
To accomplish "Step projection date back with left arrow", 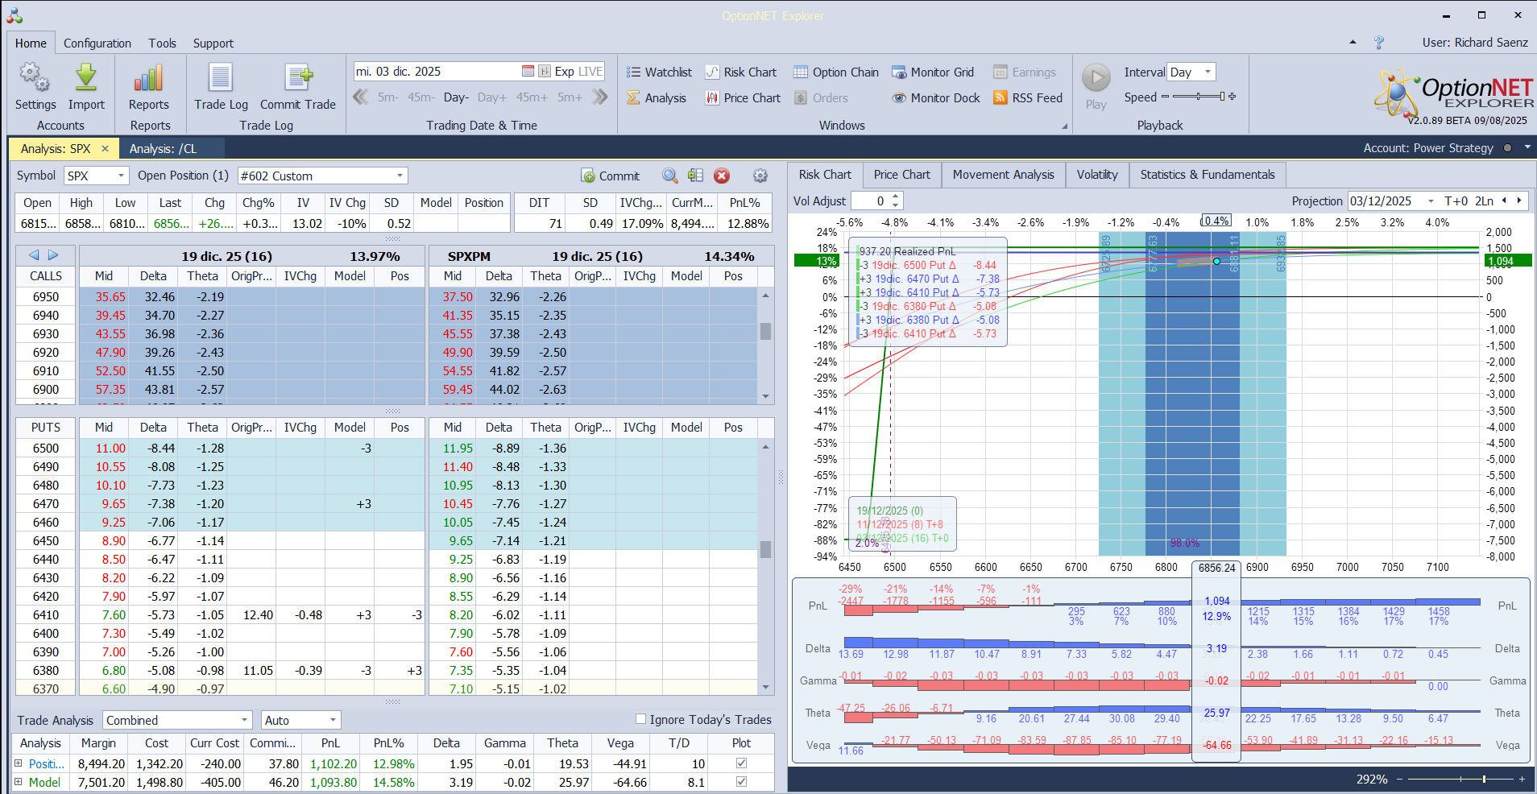I will (1504, 201).
